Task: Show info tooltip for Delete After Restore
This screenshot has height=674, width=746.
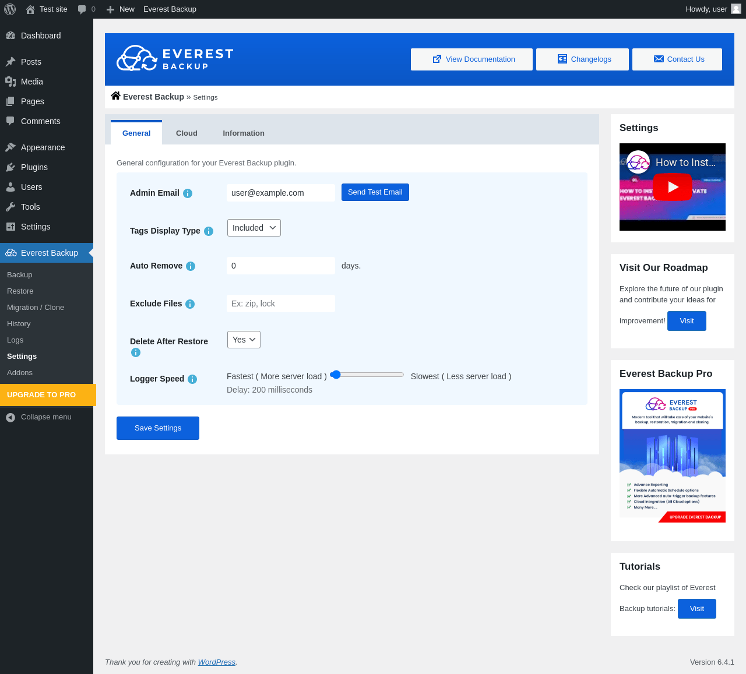Action: (x=136, y=352)
